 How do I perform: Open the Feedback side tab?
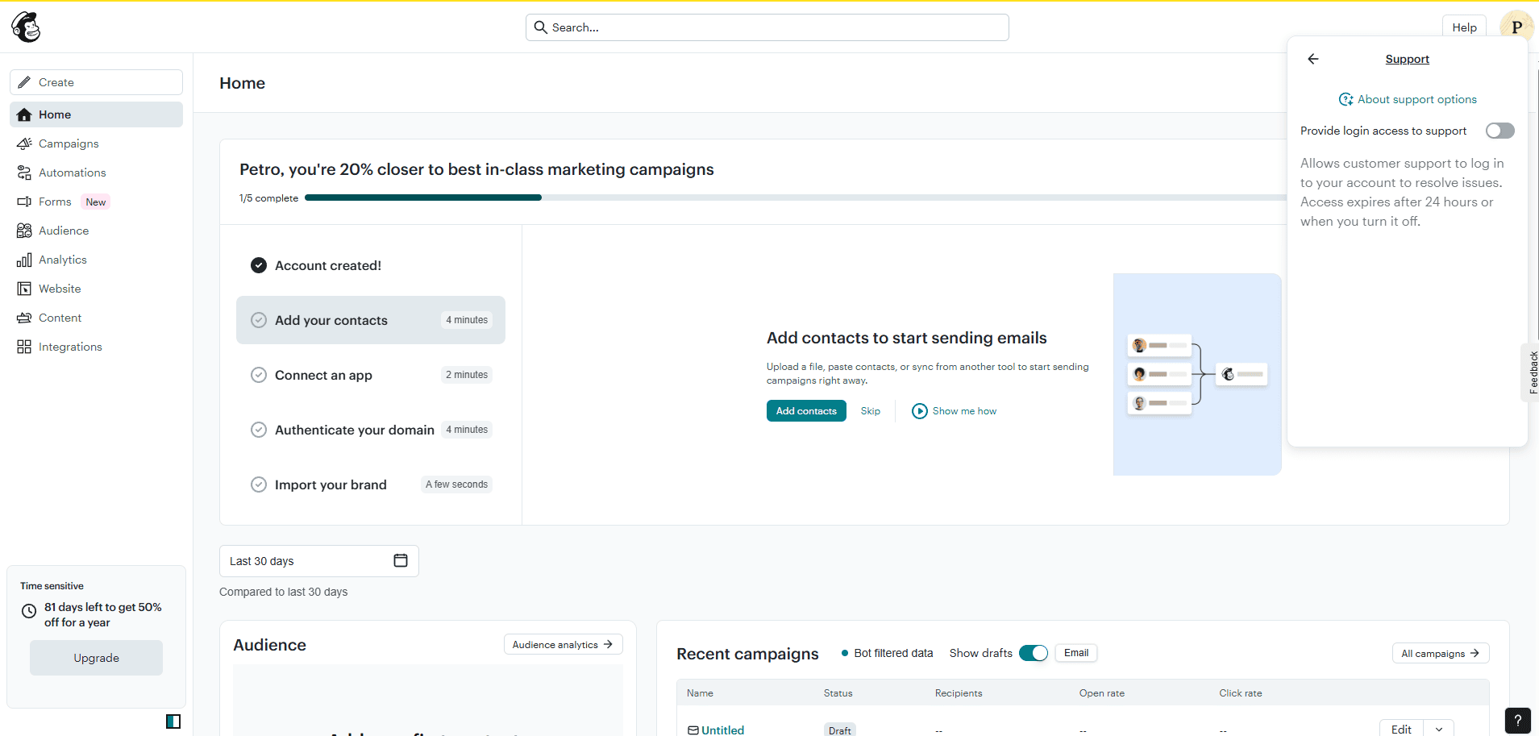pos(1532,372)
